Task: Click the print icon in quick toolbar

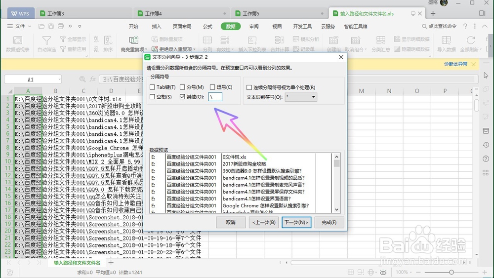Action: pyautogui.click(x=61, y=26)
